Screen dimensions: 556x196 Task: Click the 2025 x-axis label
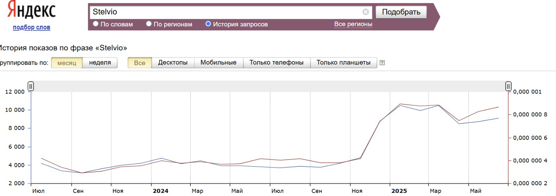(x=399, y=191)
